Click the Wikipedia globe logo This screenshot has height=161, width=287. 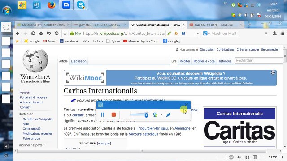[35, 61]
